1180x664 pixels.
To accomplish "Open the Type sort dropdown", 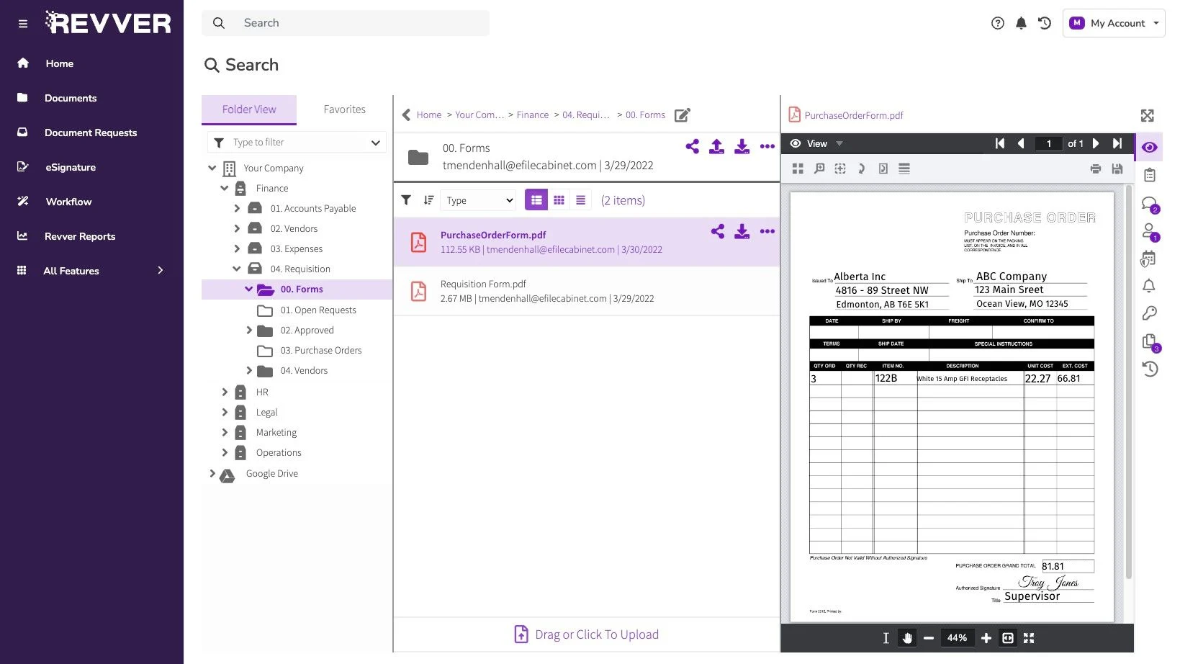I will 478,200.
